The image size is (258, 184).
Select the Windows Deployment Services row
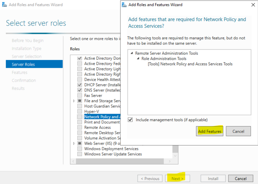point(111,149)
